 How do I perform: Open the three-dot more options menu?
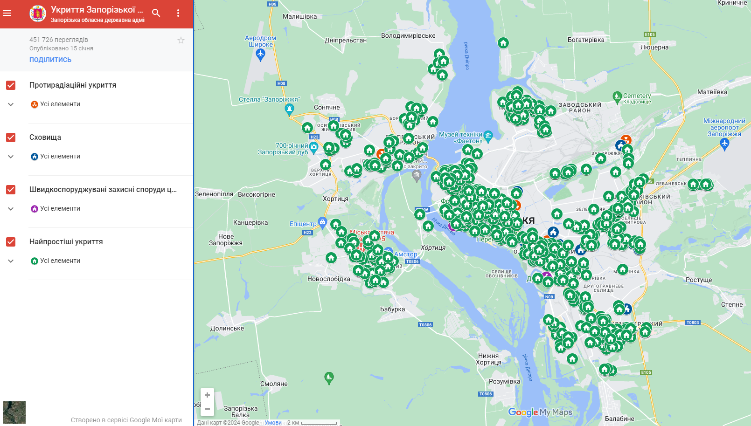tap(178, 13)
